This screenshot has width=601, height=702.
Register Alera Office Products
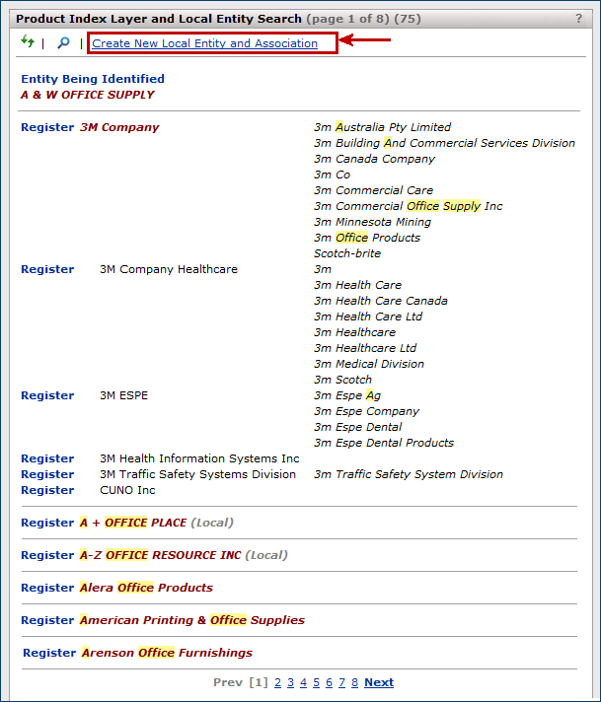tap(47, 588)
